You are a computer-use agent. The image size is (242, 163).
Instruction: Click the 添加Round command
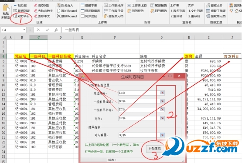click(67, 11)
